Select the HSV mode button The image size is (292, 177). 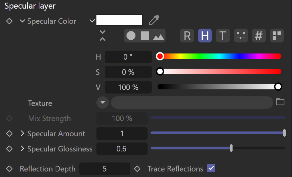(205, 36)
